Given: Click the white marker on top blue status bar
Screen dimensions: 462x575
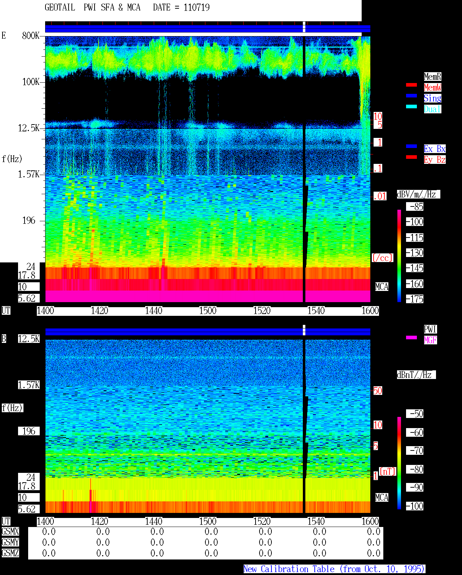Looking at the screenshot, I should point(304,27).
